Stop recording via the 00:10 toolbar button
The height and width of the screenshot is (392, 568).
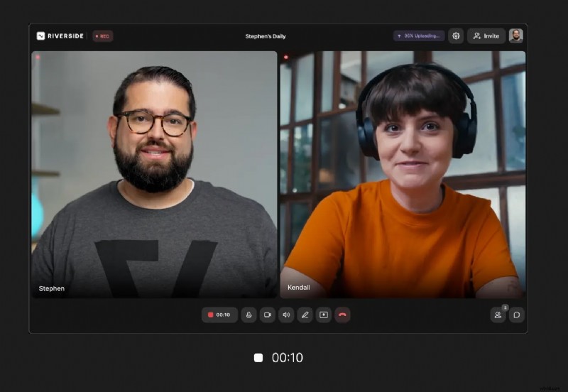219,315
